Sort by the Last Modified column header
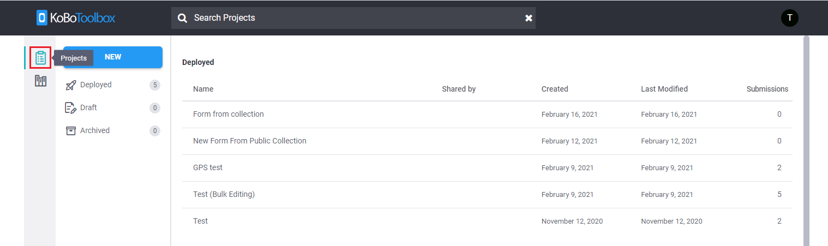The width and height of the screenshot is (828, 246). pos(664,89)
